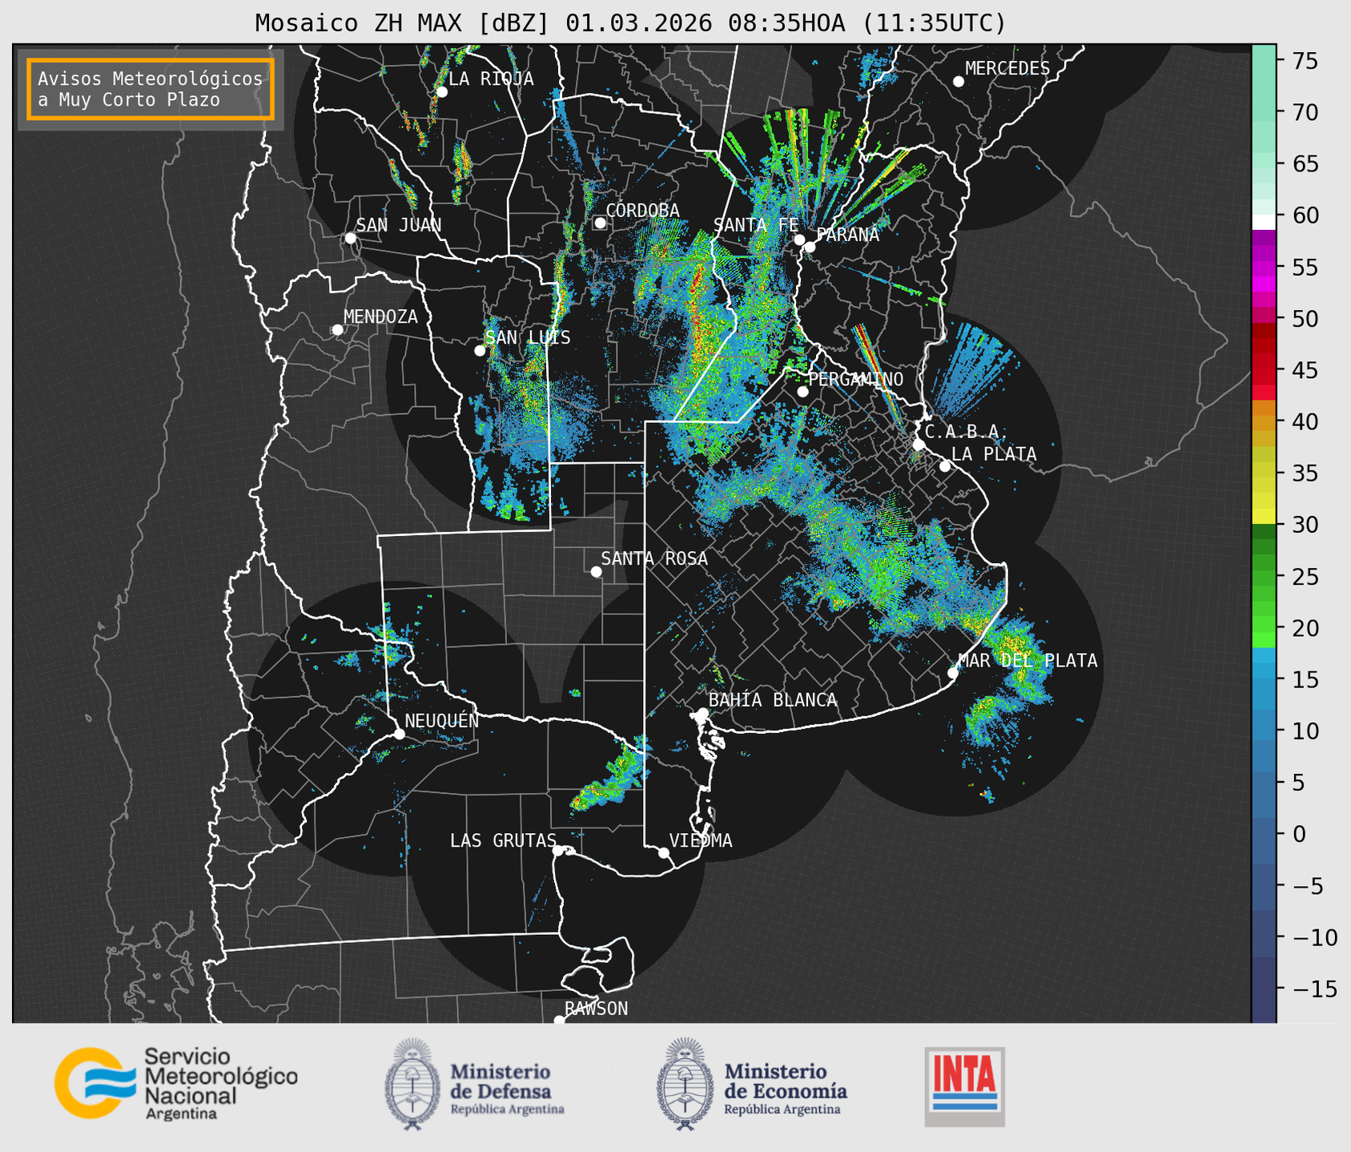Click the -15 dBZ dark band on the scale
Screen dimensions: 1351x1152
tap(1263, 989)
